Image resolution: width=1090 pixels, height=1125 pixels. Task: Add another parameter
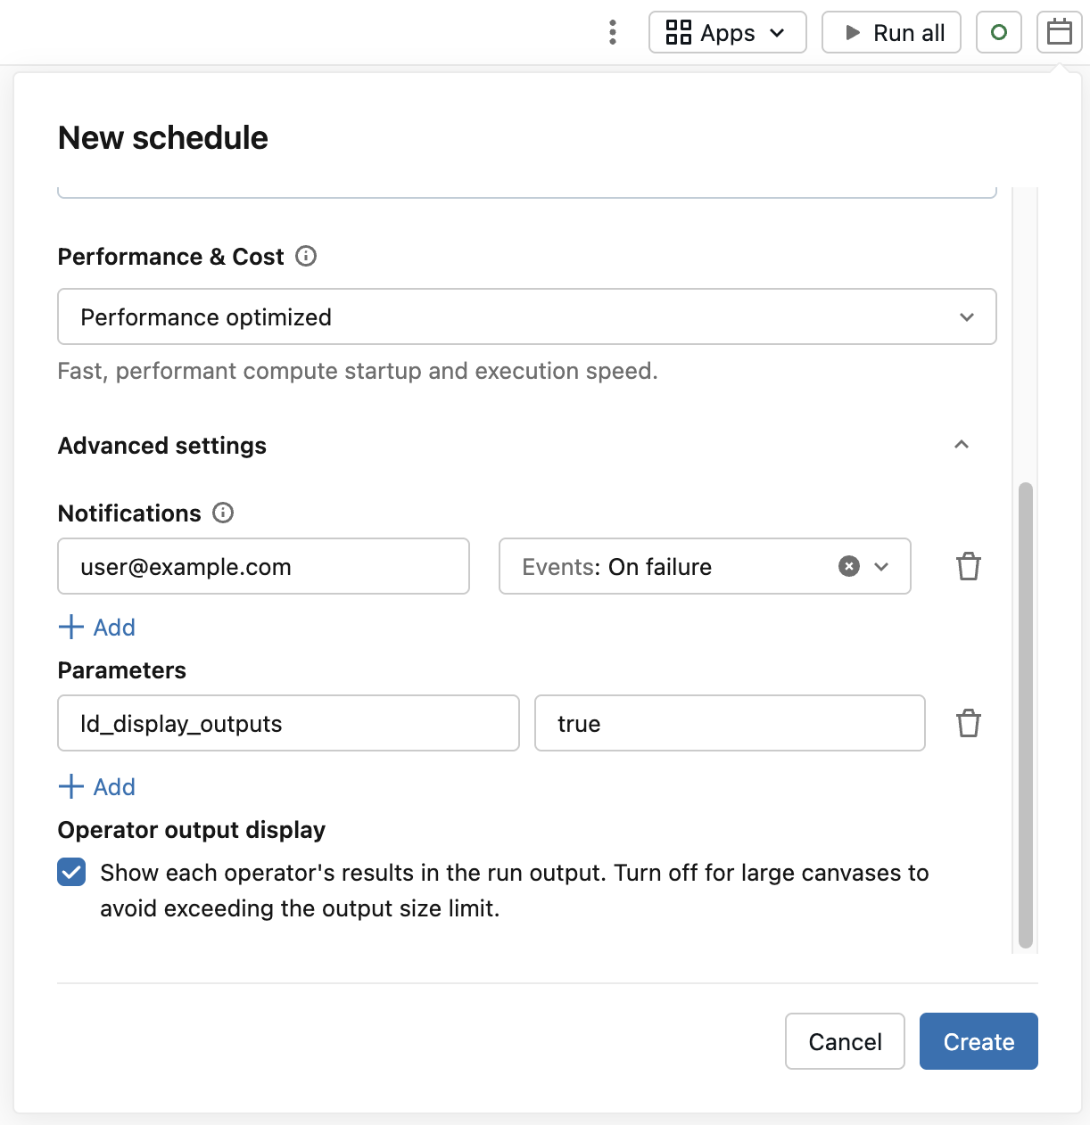pyautogui.click(x=96, y=786)
